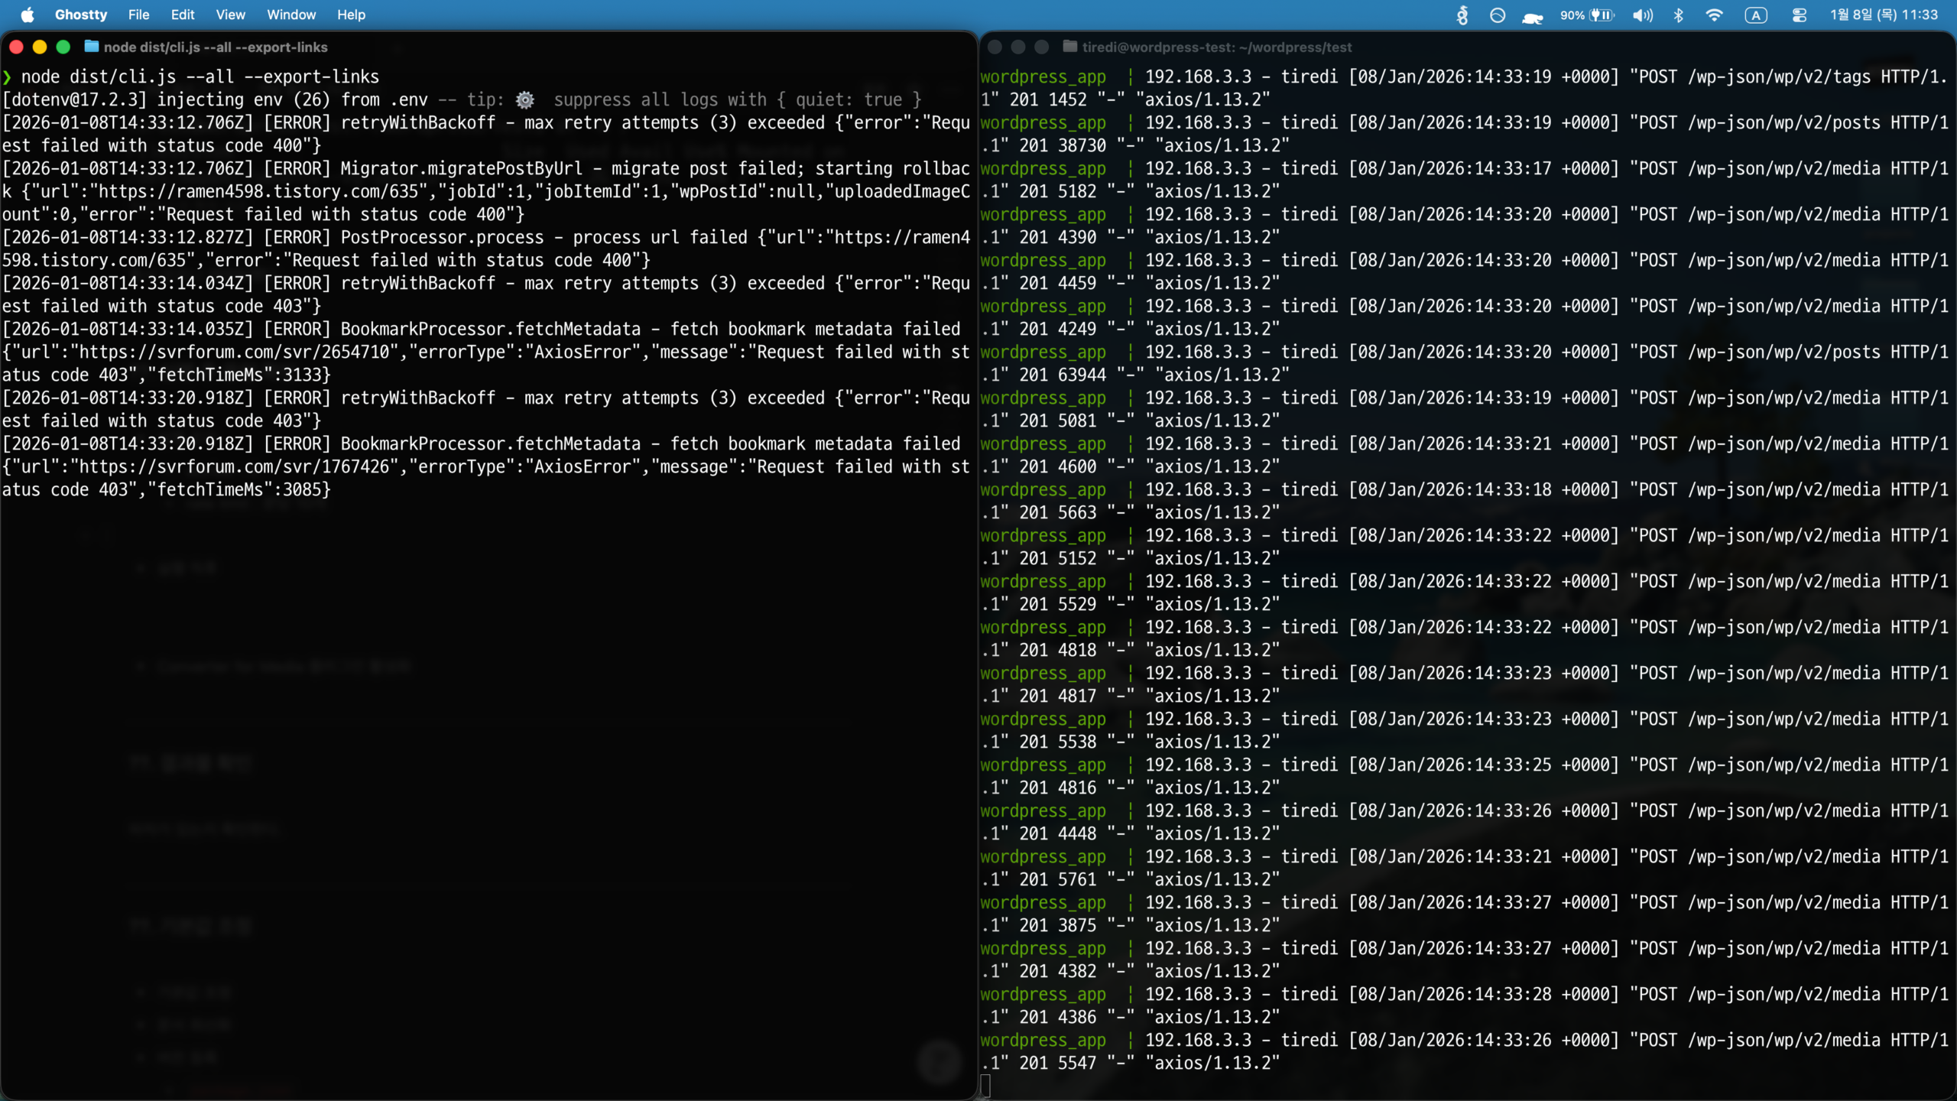The width and height of the screenshot is (1957, 1101).
Task: Open the battery status showing 90%
Action: (x=1587, y=15)
